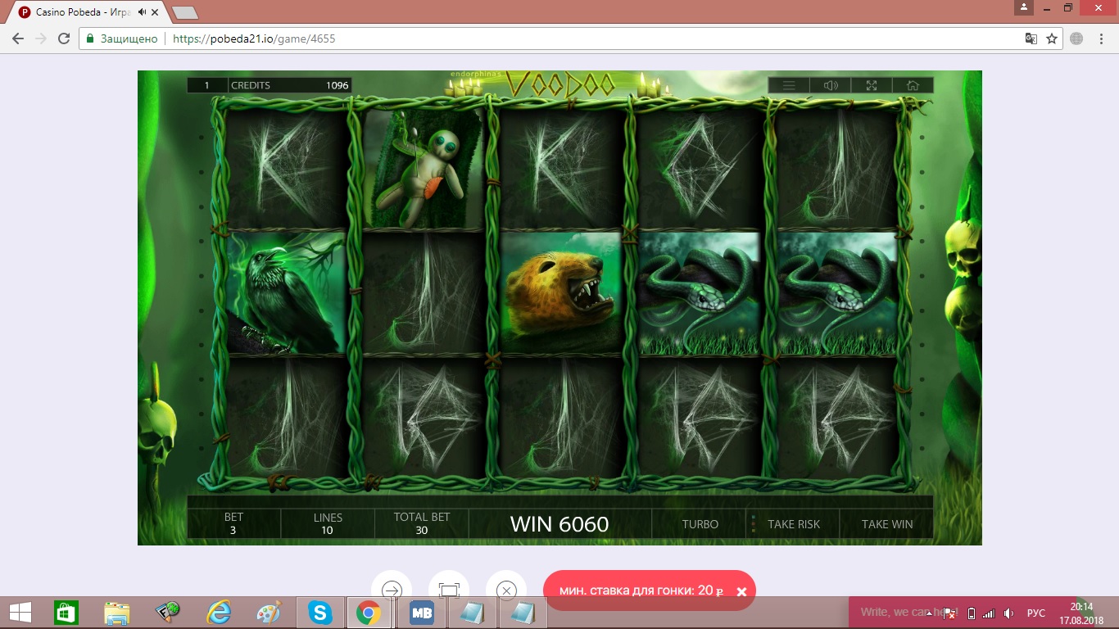Switch keyboard language from РУС
Image resolution: width=1119 pixels, height=629 pixels.
pyautogui.click(x=1036, y=613)
